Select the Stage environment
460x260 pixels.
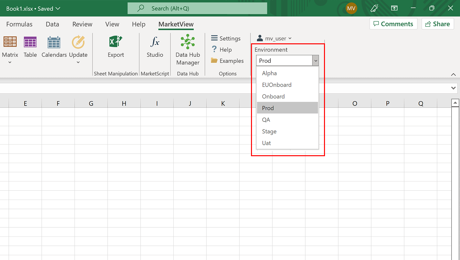point(287,131)
